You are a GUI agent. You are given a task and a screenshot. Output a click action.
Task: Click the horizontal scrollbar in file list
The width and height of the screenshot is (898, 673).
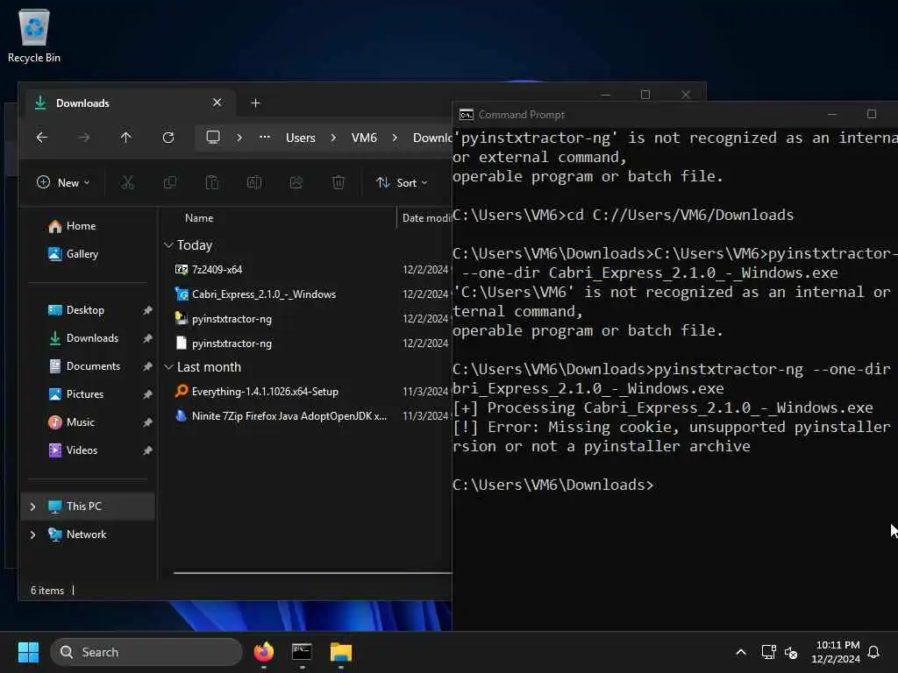pyautogui.click(x=312, y=572)
